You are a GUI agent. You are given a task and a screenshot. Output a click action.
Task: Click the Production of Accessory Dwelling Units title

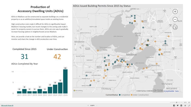click(x=40, y=9)
